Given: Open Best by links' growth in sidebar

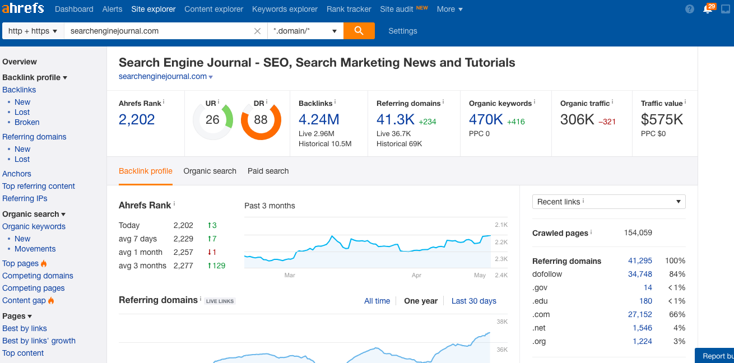Looking at the screenshot, I should click(39, 341).
